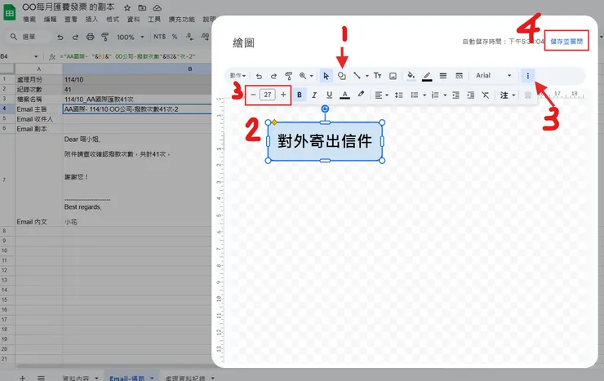Open the 工具 menu in Sheets
Viewport: 604px width, 381px height.
[154, 20]
